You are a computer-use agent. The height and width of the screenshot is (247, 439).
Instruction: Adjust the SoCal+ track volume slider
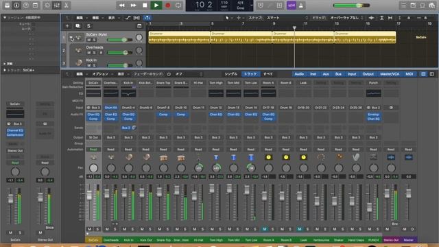(x=120, y=40)
